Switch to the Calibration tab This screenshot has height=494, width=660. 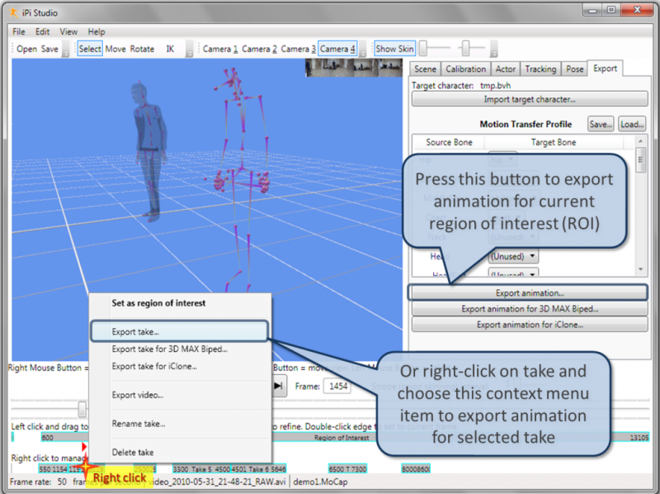pyautogui.click(x=465, y=69)
